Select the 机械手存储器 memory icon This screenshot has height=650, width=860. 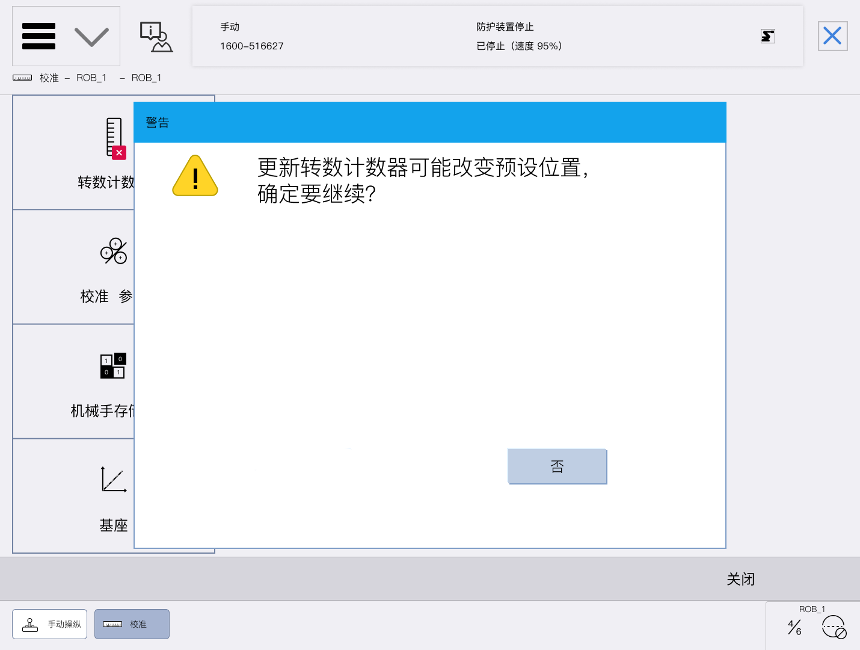[x=112, y=365]
